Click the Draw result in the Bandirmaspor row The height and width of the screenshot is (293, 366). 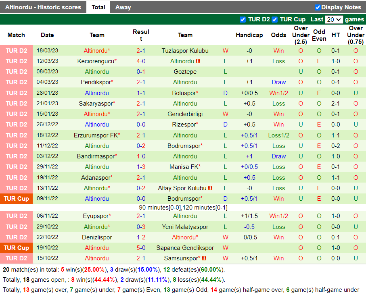[x=278, y=156]
